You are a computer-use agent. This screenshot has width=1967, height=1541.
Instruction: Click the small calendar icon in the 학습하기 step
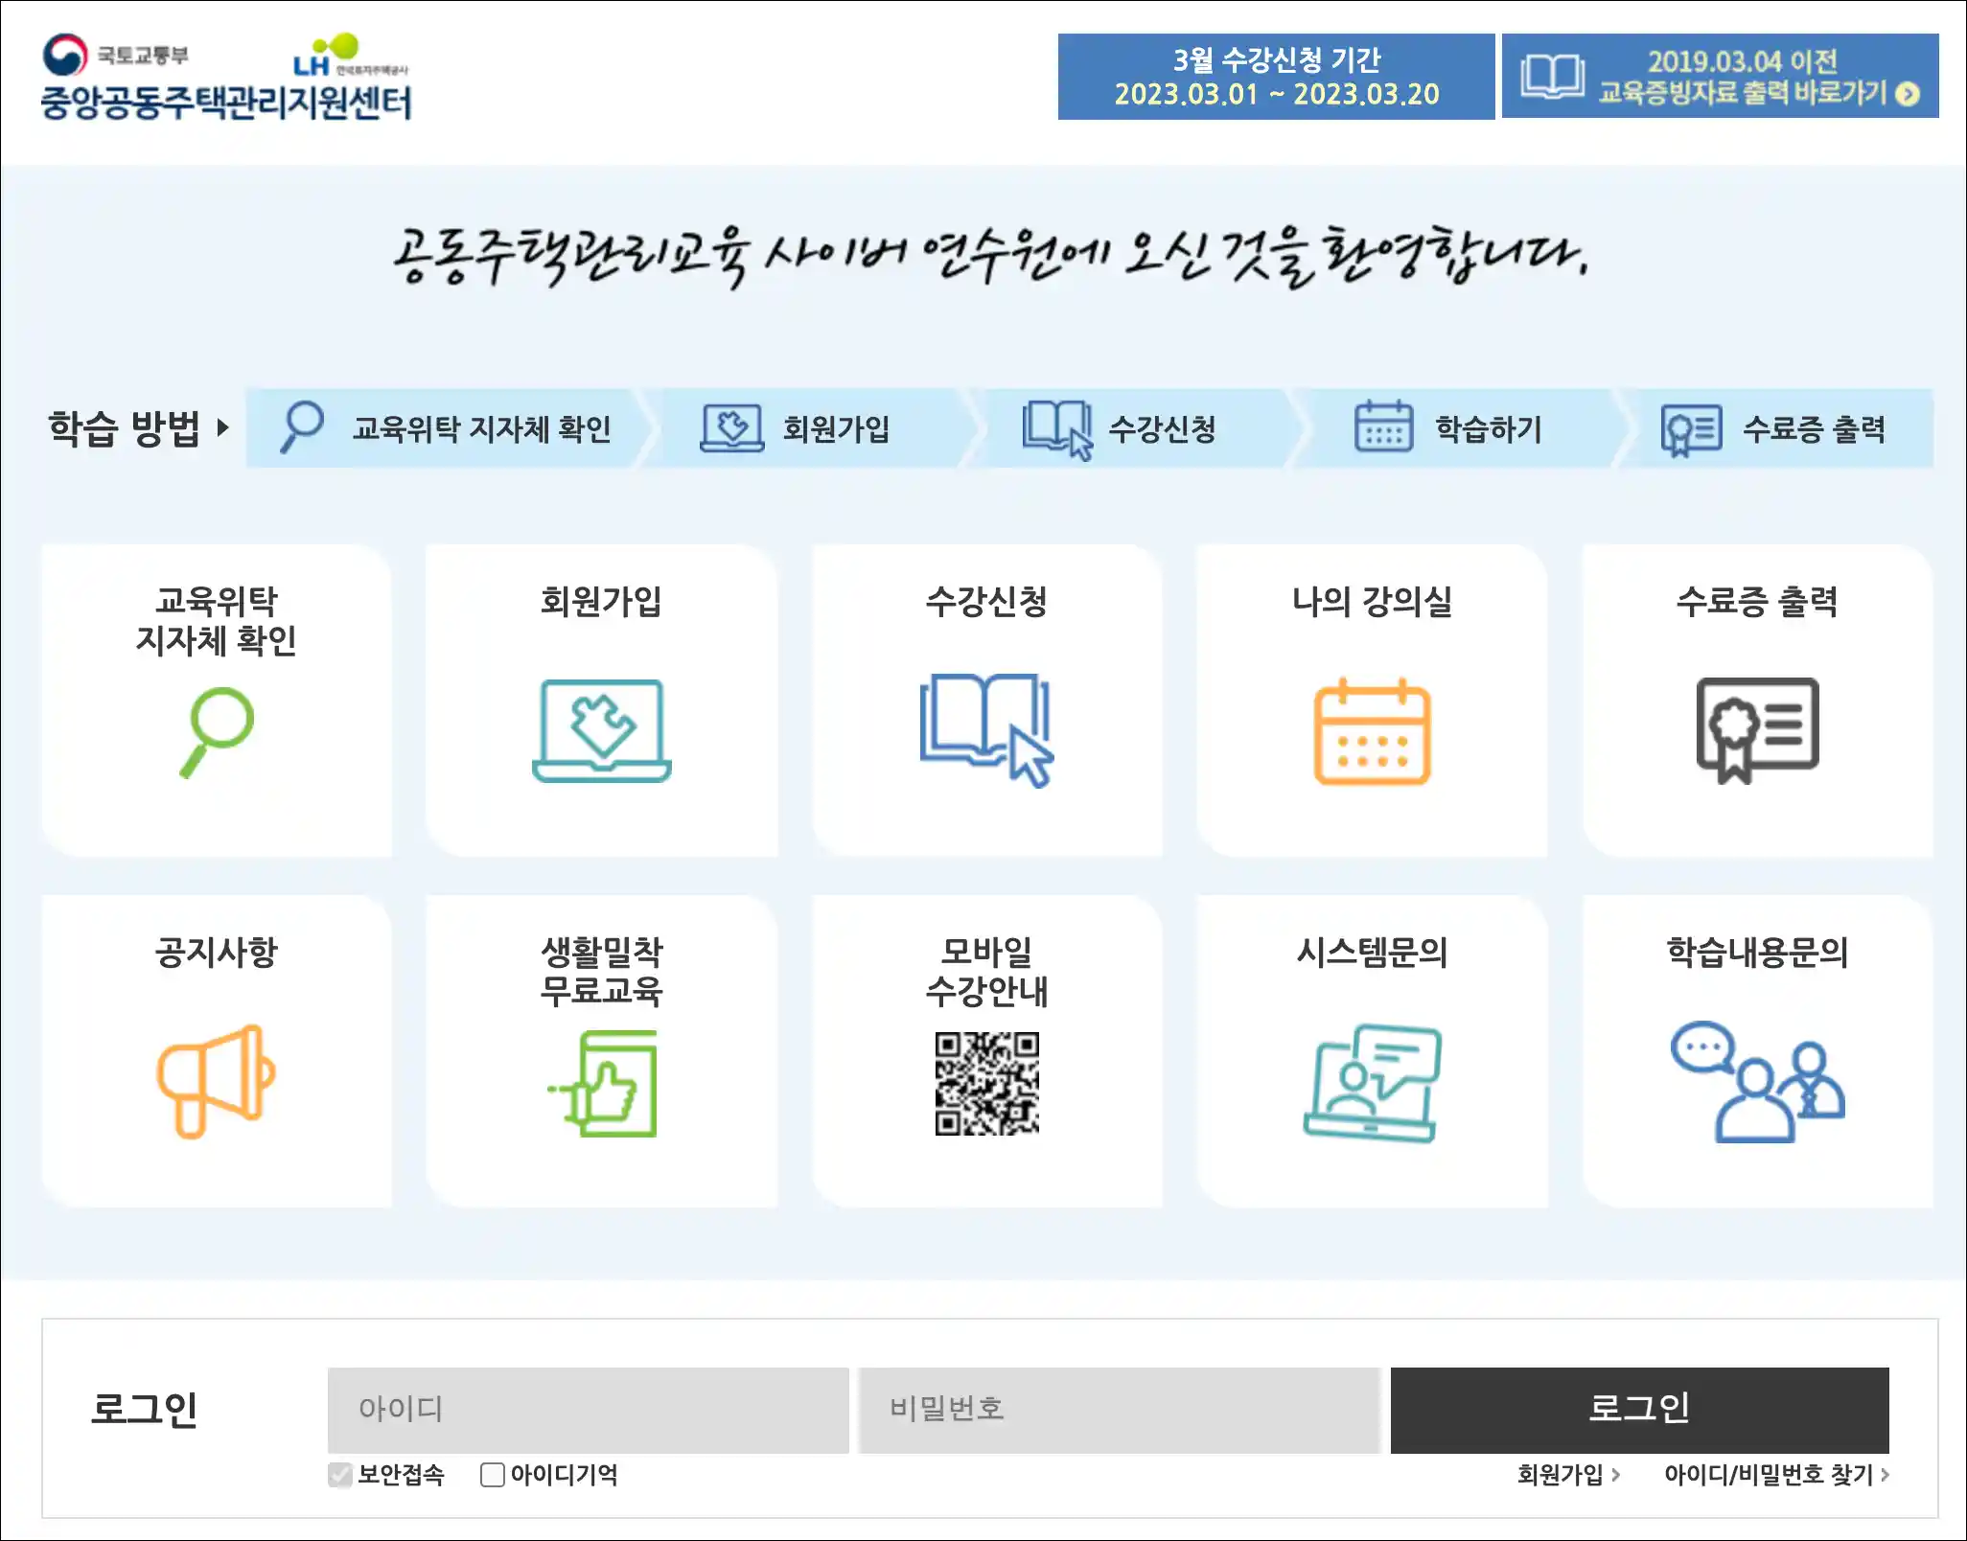click(x=1383, y=426)
